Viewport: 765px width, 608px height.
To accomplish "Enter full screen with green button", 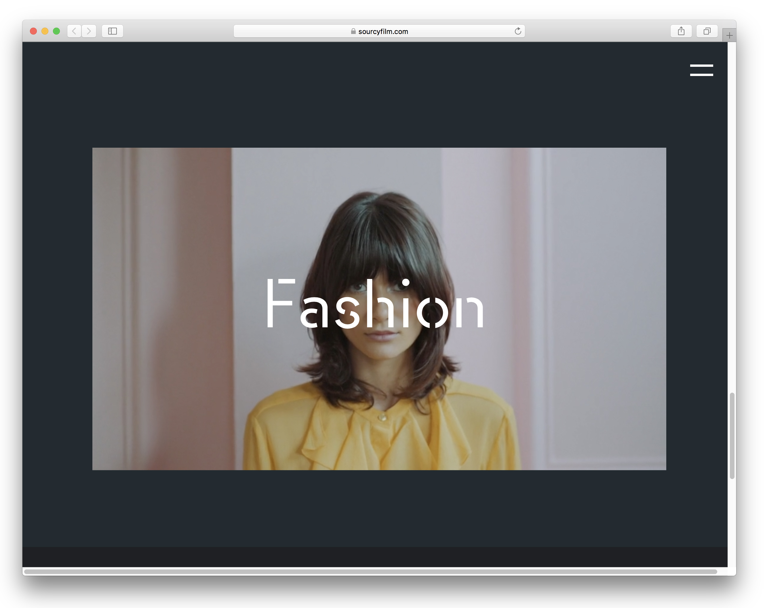I will pos(56,31).
